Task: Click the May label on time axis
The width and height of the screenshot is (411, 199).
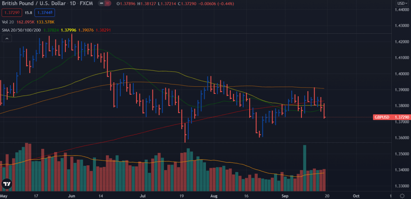Action: [x=3, y=196]
